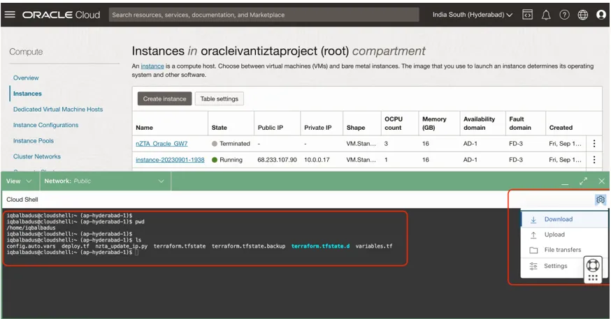Click nzta_update_ip.py in the terminal
Screen dimensions: 611x319
(121, 246)
